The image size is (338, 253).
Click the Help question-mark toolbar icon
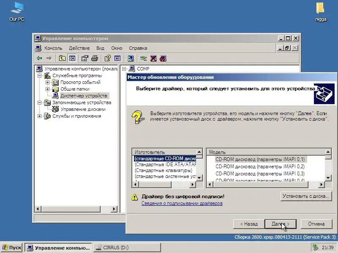click(x=107, y=58)
